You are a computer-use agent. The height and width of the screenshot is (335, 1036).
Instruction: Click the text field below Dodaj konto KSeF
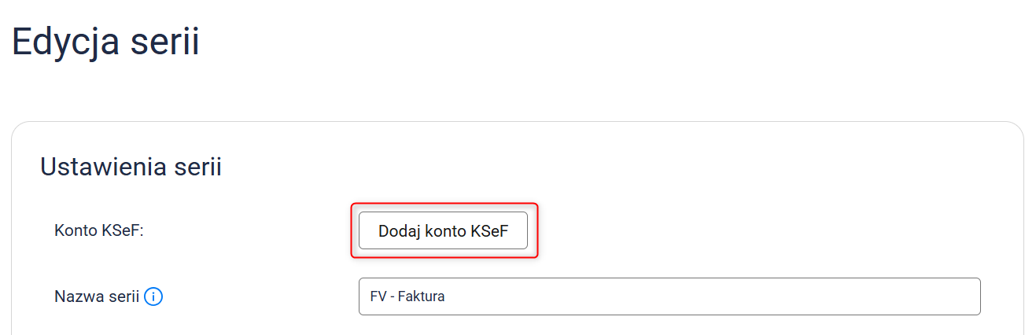(x=669, y=296)
